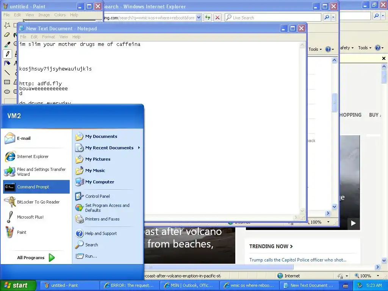Open Notepad Format menu
This screenshot has width=388, height=291.
point(48,37)
